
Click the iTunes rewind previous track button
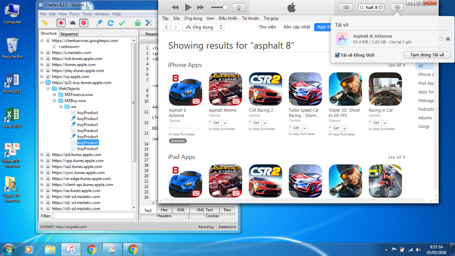click(x=175, y=7)
